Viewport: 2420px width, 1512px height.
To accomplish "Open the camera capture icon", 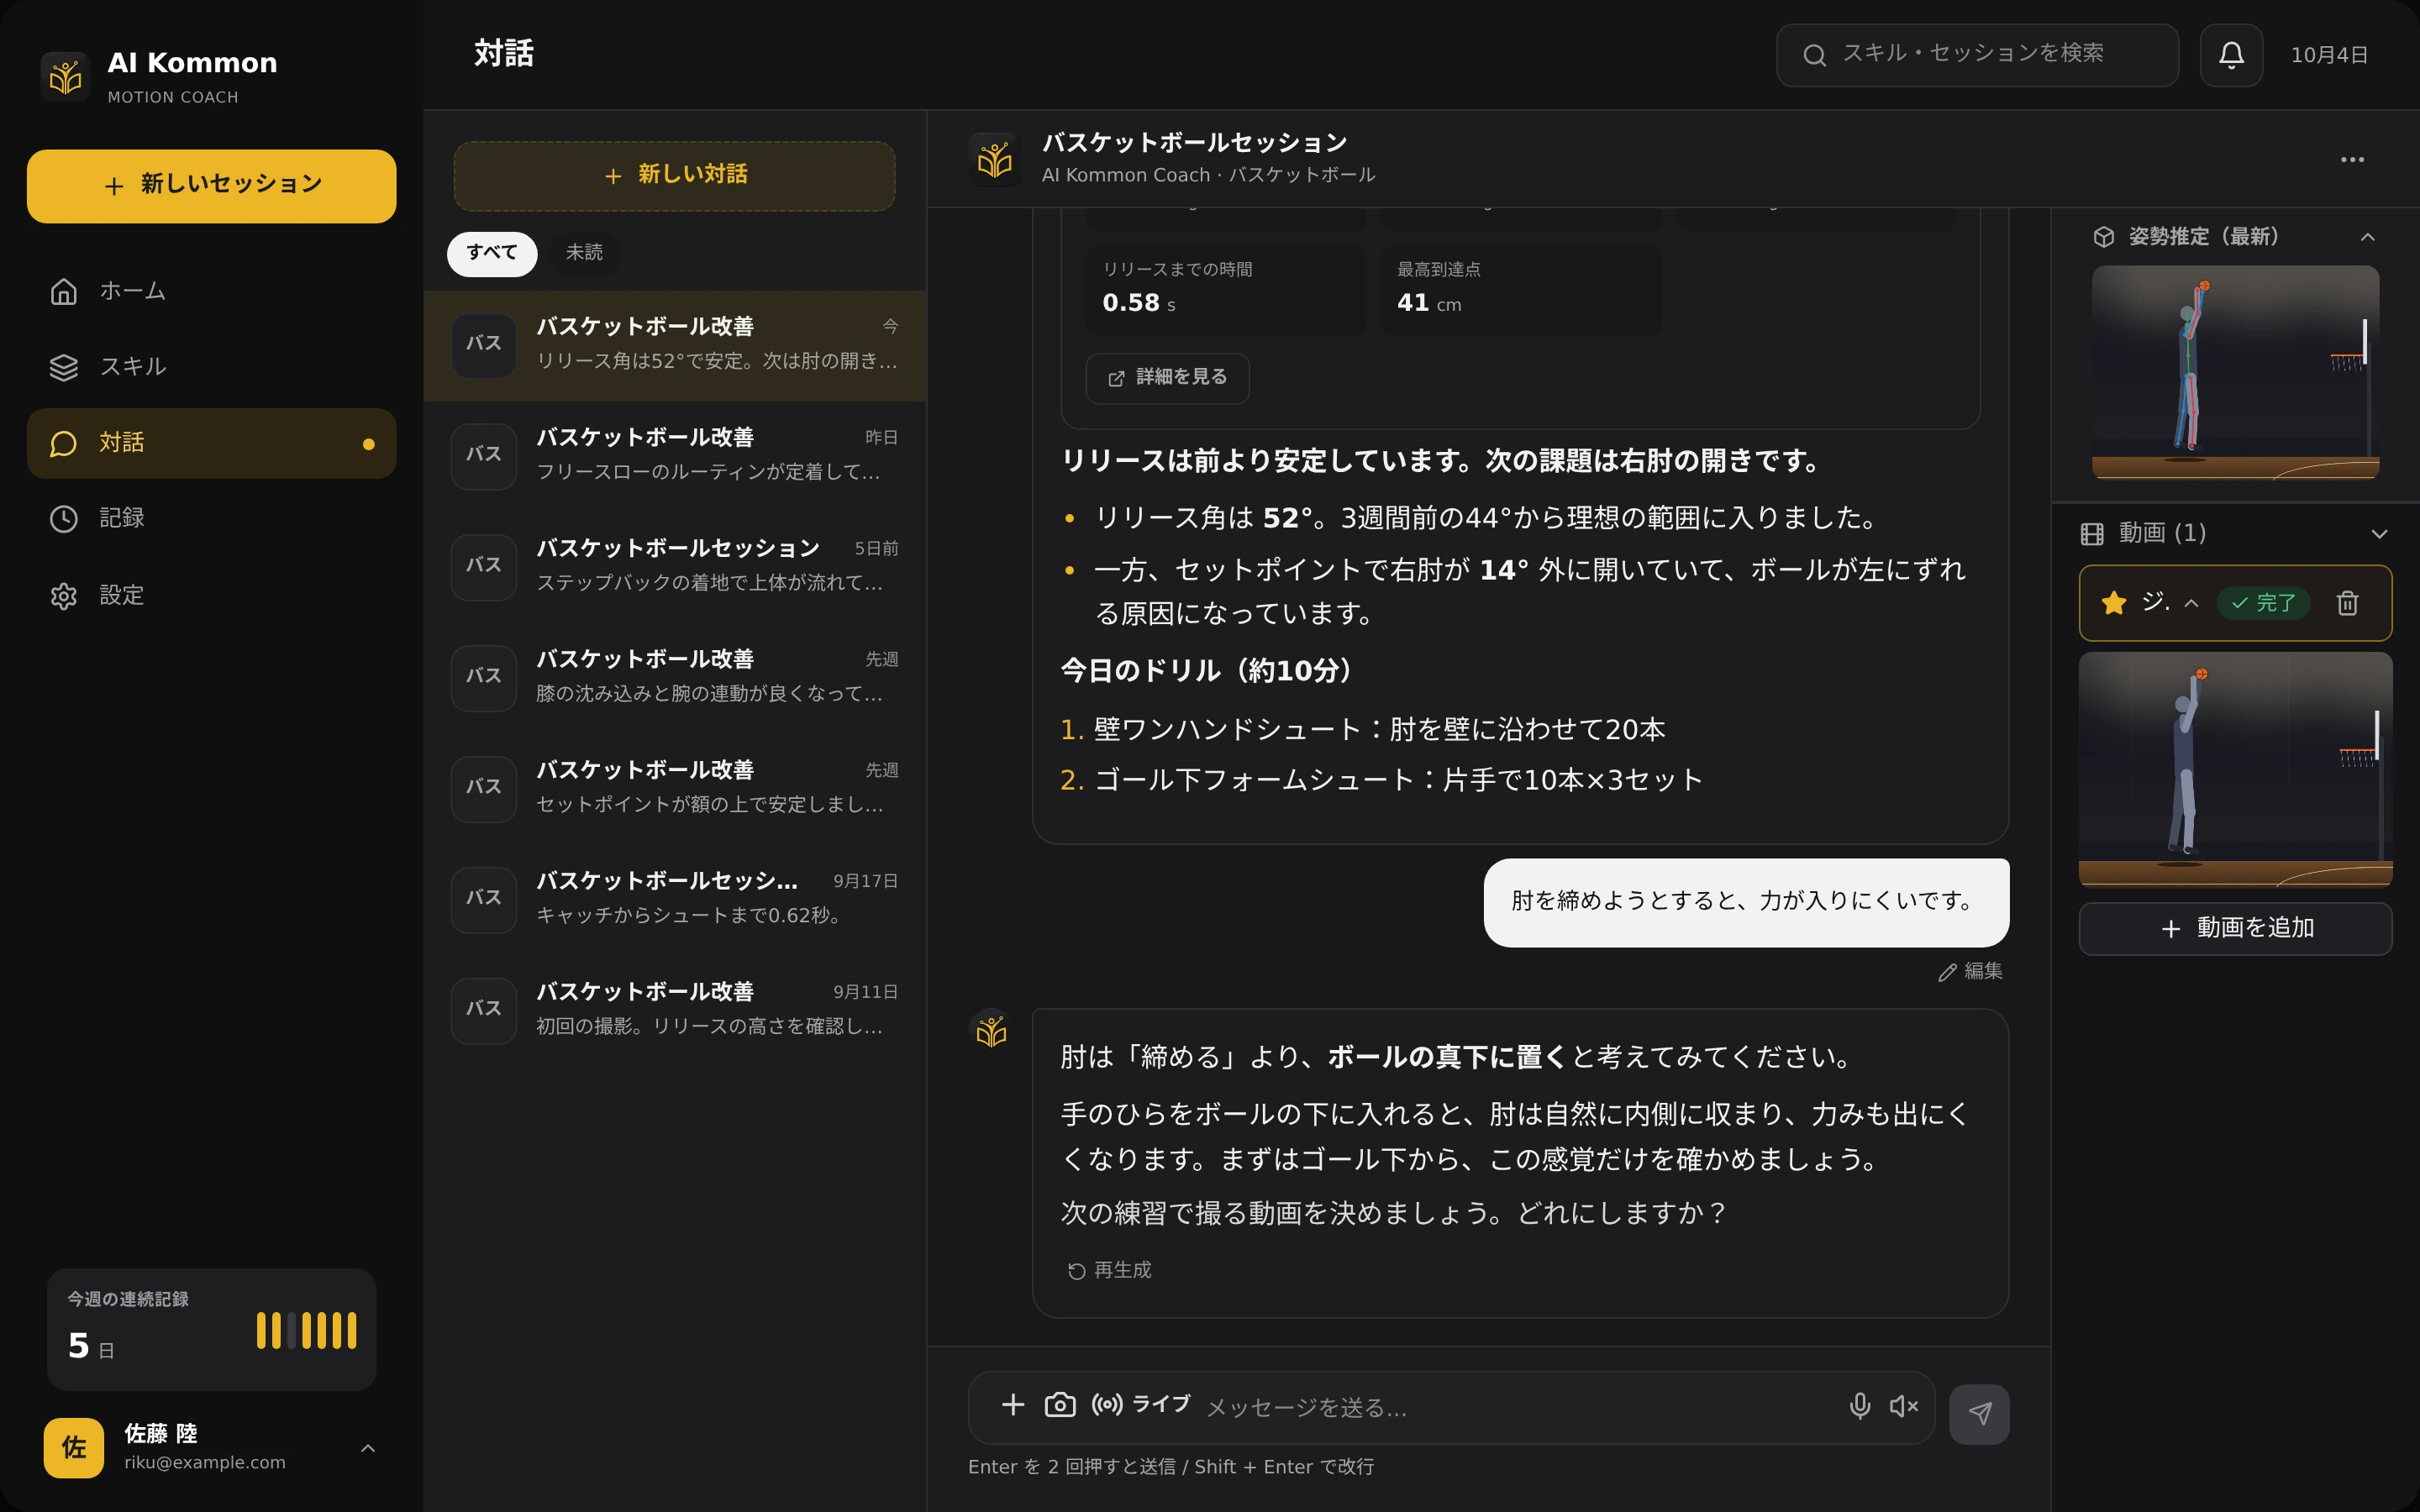I will pos(1060,1405).
